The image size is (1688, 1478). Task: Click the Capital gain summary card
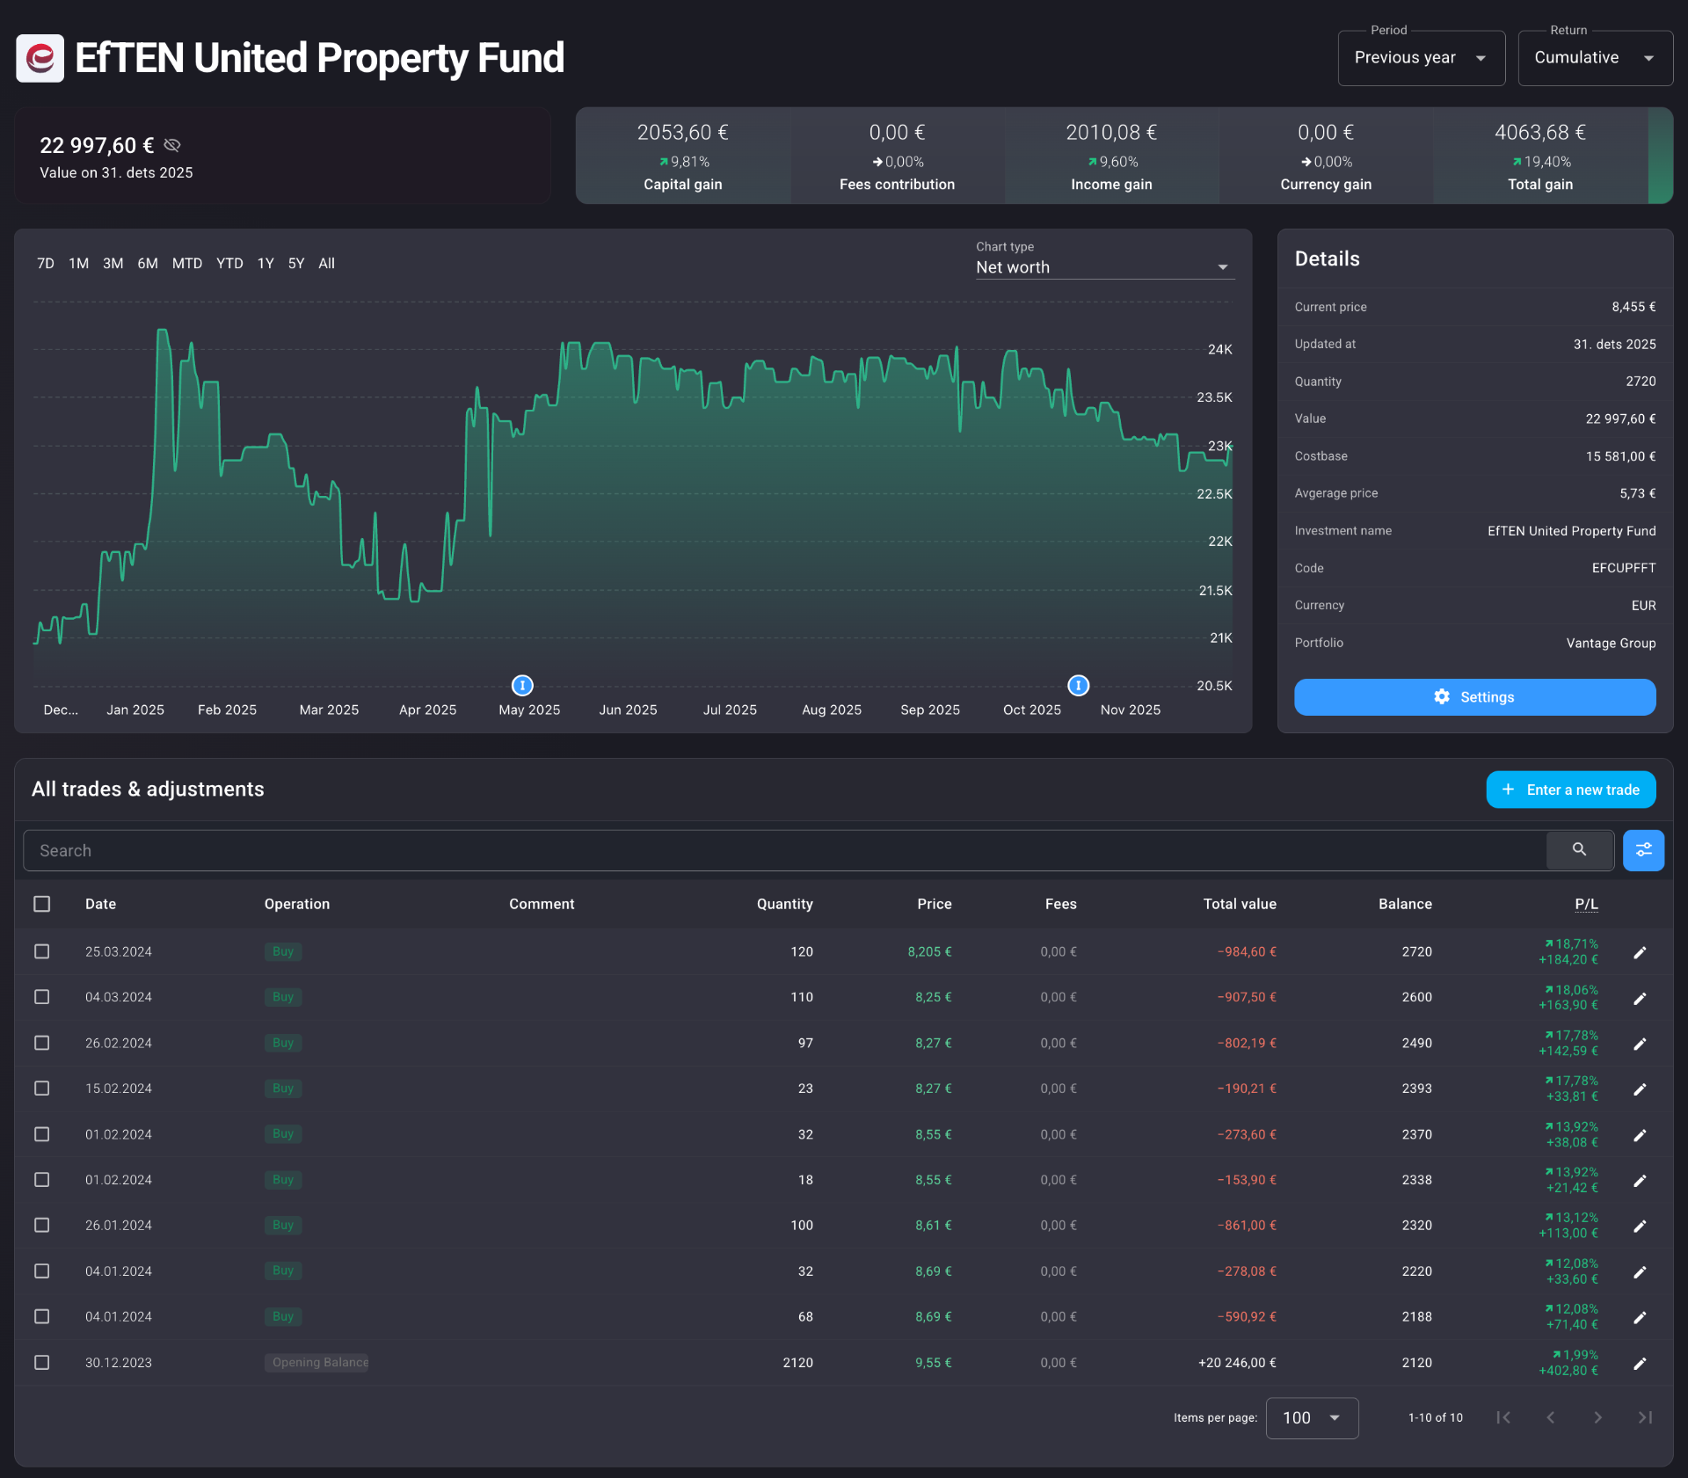[x=683, y=157]
